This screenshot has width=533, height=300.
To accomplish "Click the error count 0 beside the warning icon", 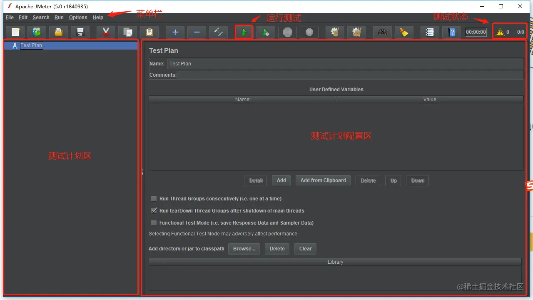I will [508, 32].
